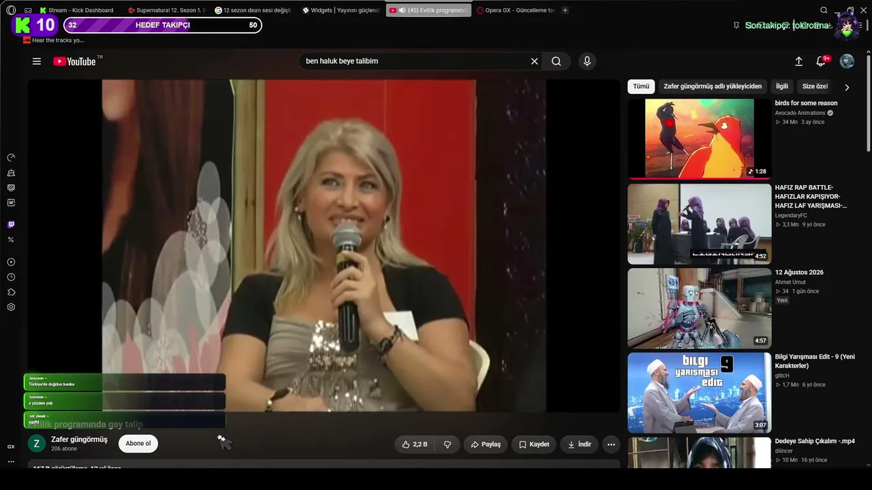Image resolution: width=872 pixels, height=490 pixels.
Task: Open History clock icon in sidebar
Action: point(11,277)
